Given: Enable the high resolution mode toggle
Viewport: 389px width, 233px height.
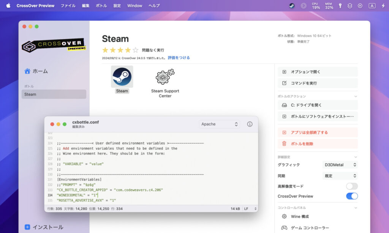Looking at the screenshot, I should point(352,186).
